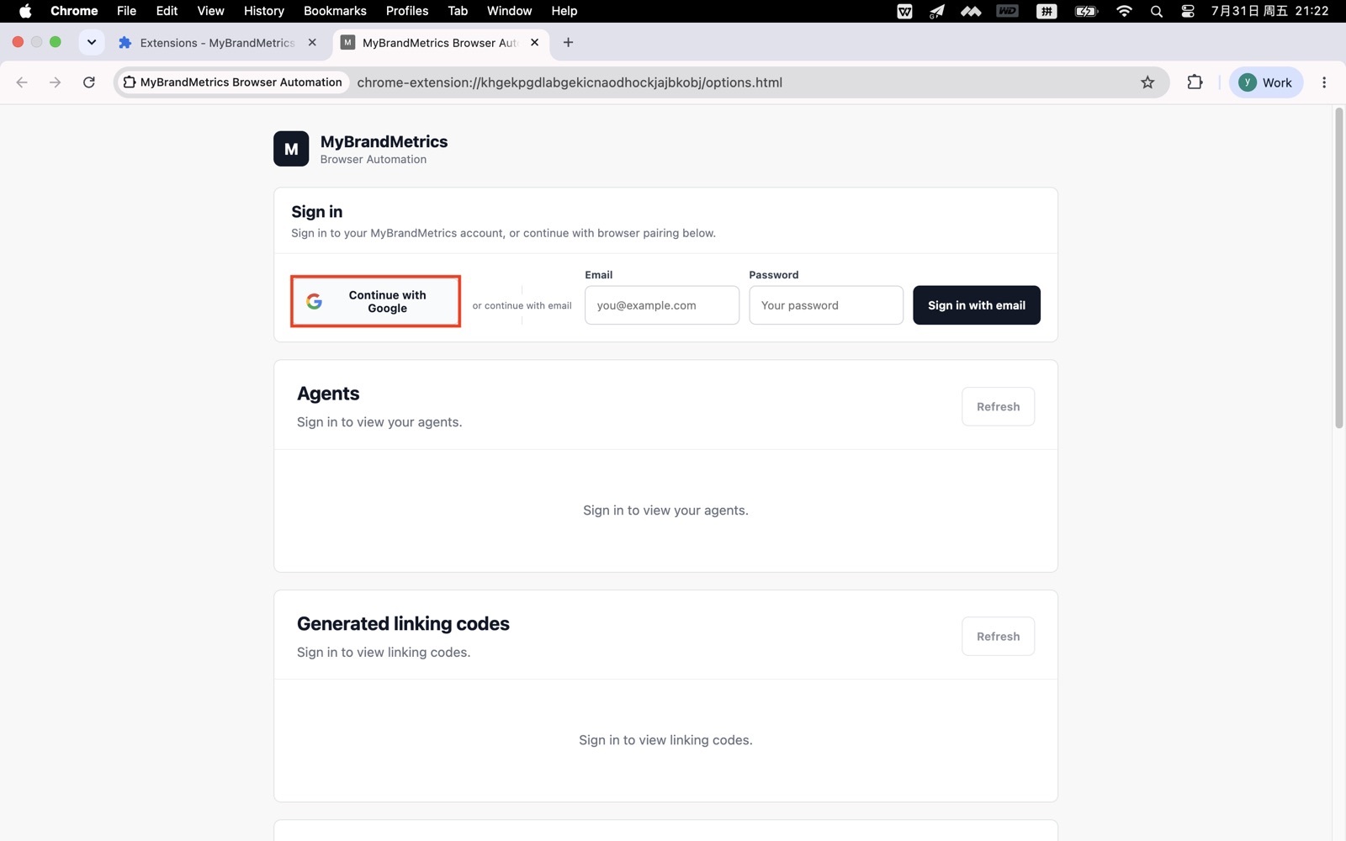Open the History menu
The image size is (1346, 841).
[264, 11]
